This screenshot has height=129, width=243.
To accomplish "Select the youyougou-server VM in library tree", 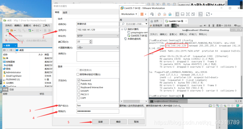I will point(137,32).
